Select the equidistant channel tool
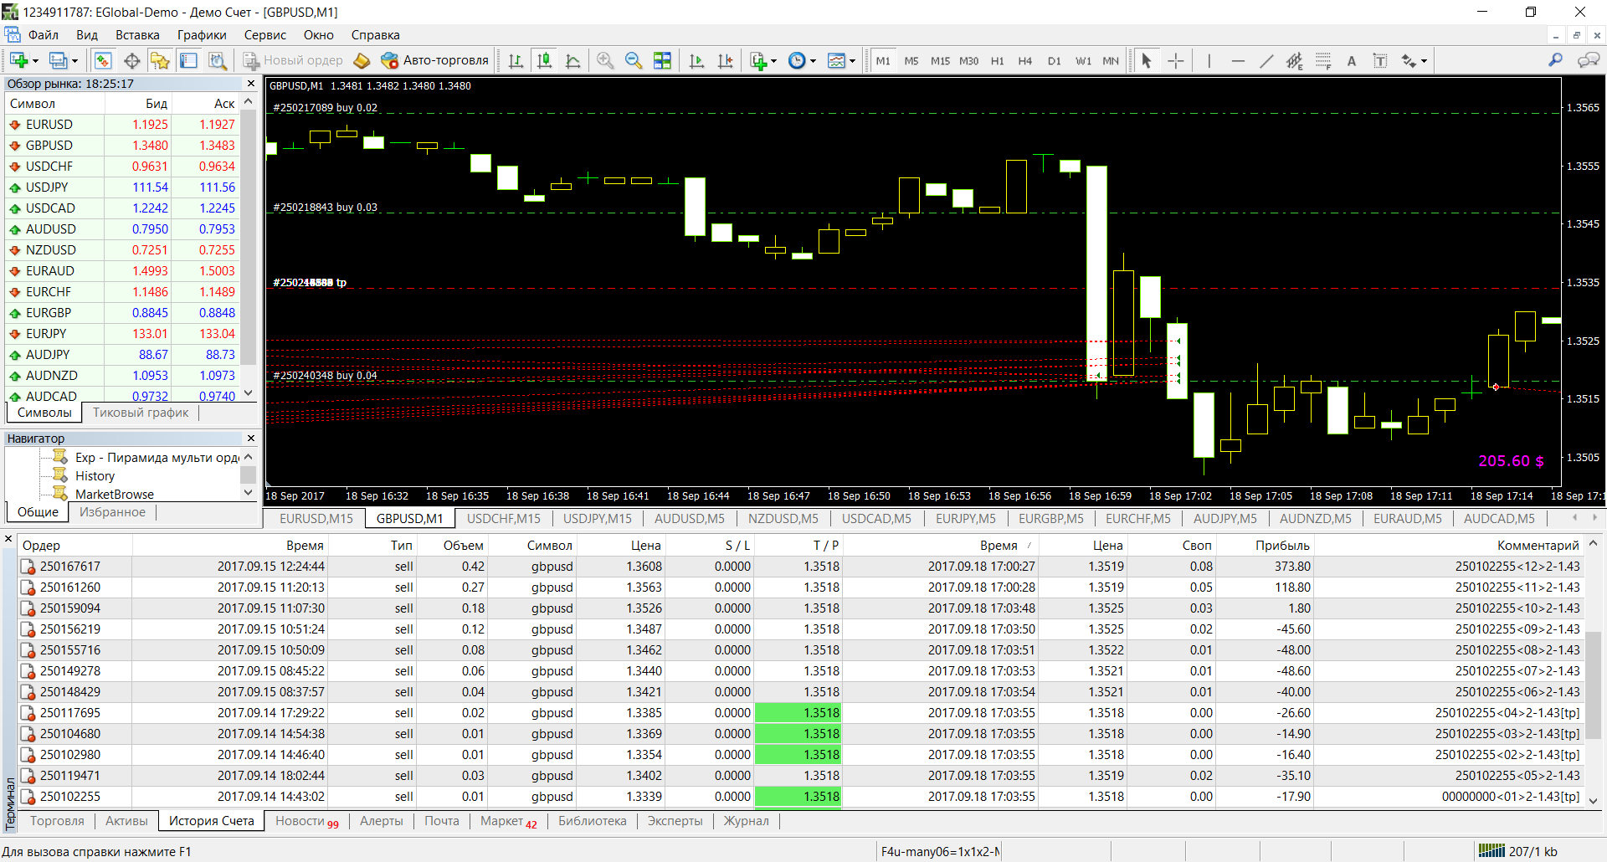Image resolution: width=1607 pixels, height=862 pixels. [1295, 60]
